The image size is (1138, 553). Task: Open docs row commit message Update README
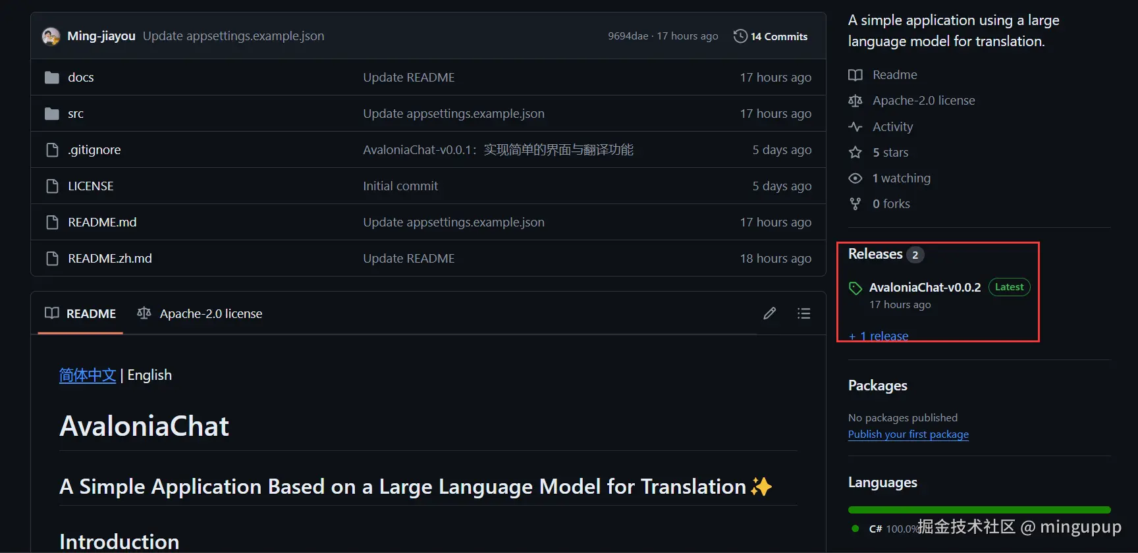[409, 78]
